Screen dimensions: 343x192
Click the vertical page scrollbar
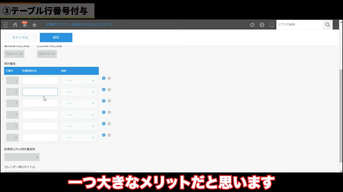pos(341,116)
